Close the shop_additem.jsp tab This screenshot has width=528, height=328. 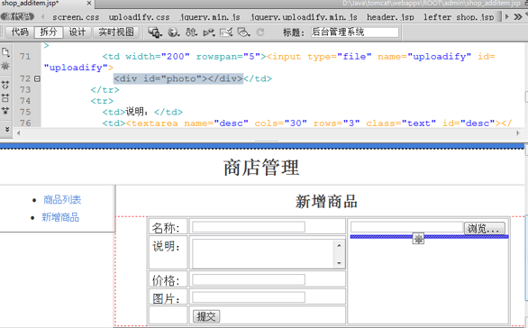coord(89,4)
